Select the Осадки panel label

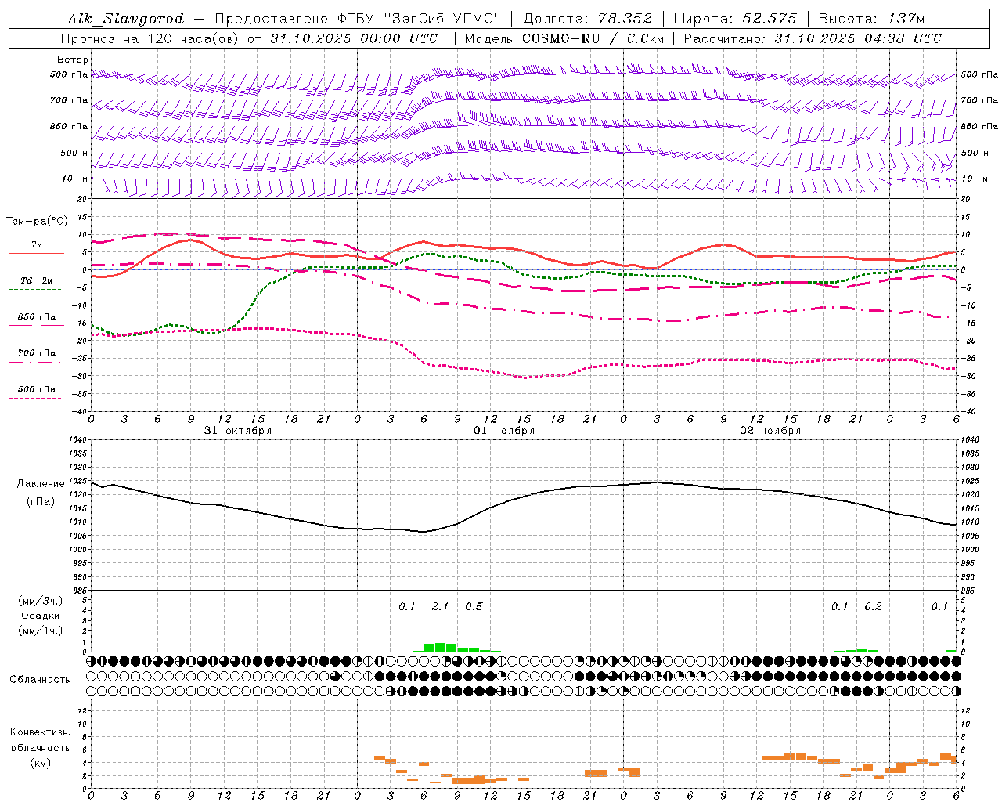pos(41,616)
